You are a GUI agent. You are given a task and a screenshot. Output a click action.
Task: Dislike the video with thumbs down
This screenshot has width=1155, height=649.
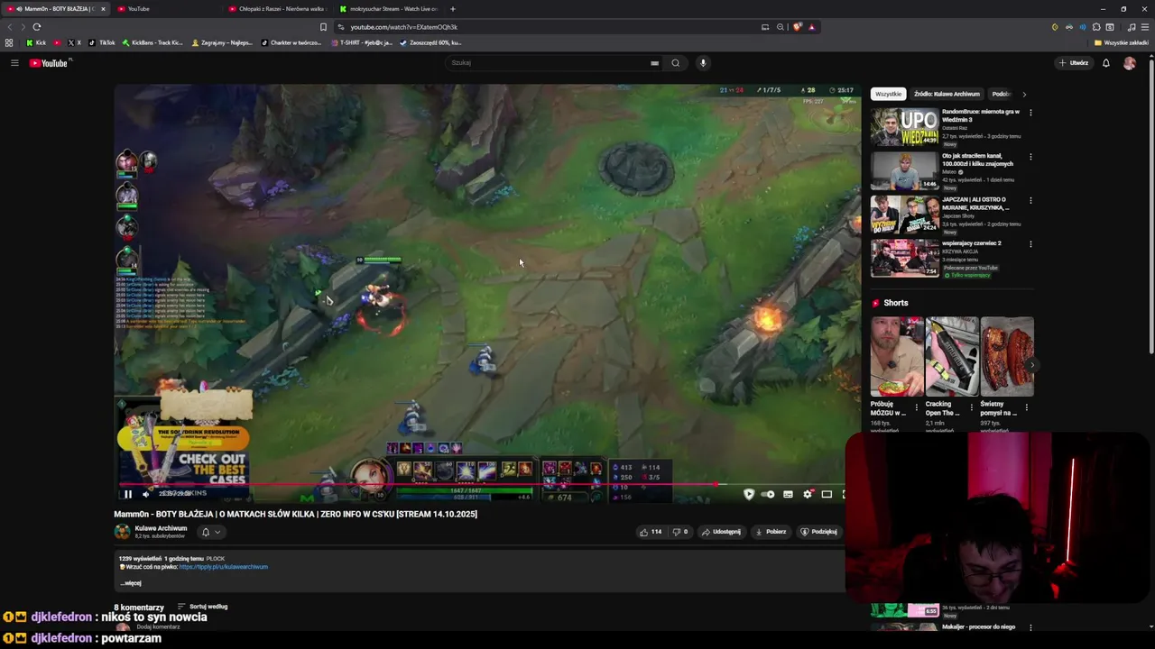[680, 532]
